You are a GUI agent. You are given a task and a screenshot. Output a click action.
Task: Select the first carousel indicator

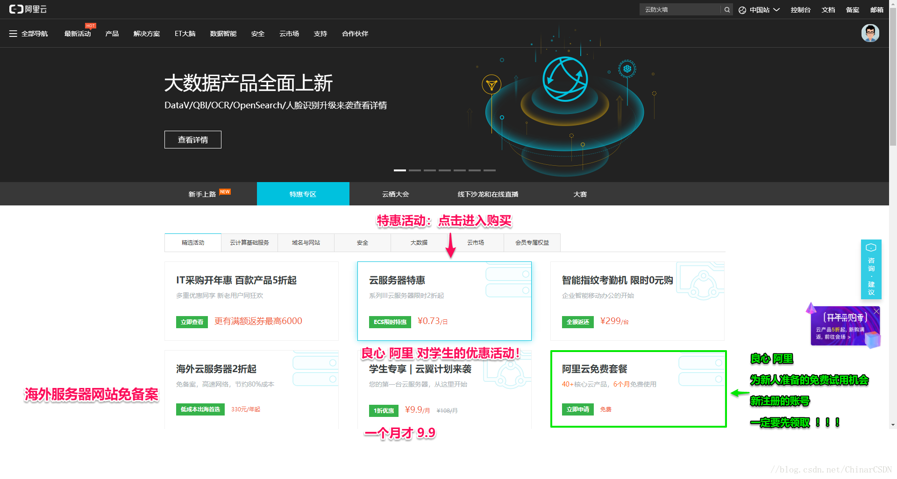[400, 170]
